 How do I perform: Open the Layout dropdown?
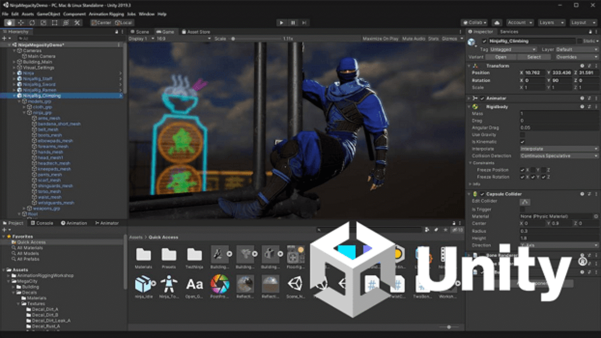581,23
